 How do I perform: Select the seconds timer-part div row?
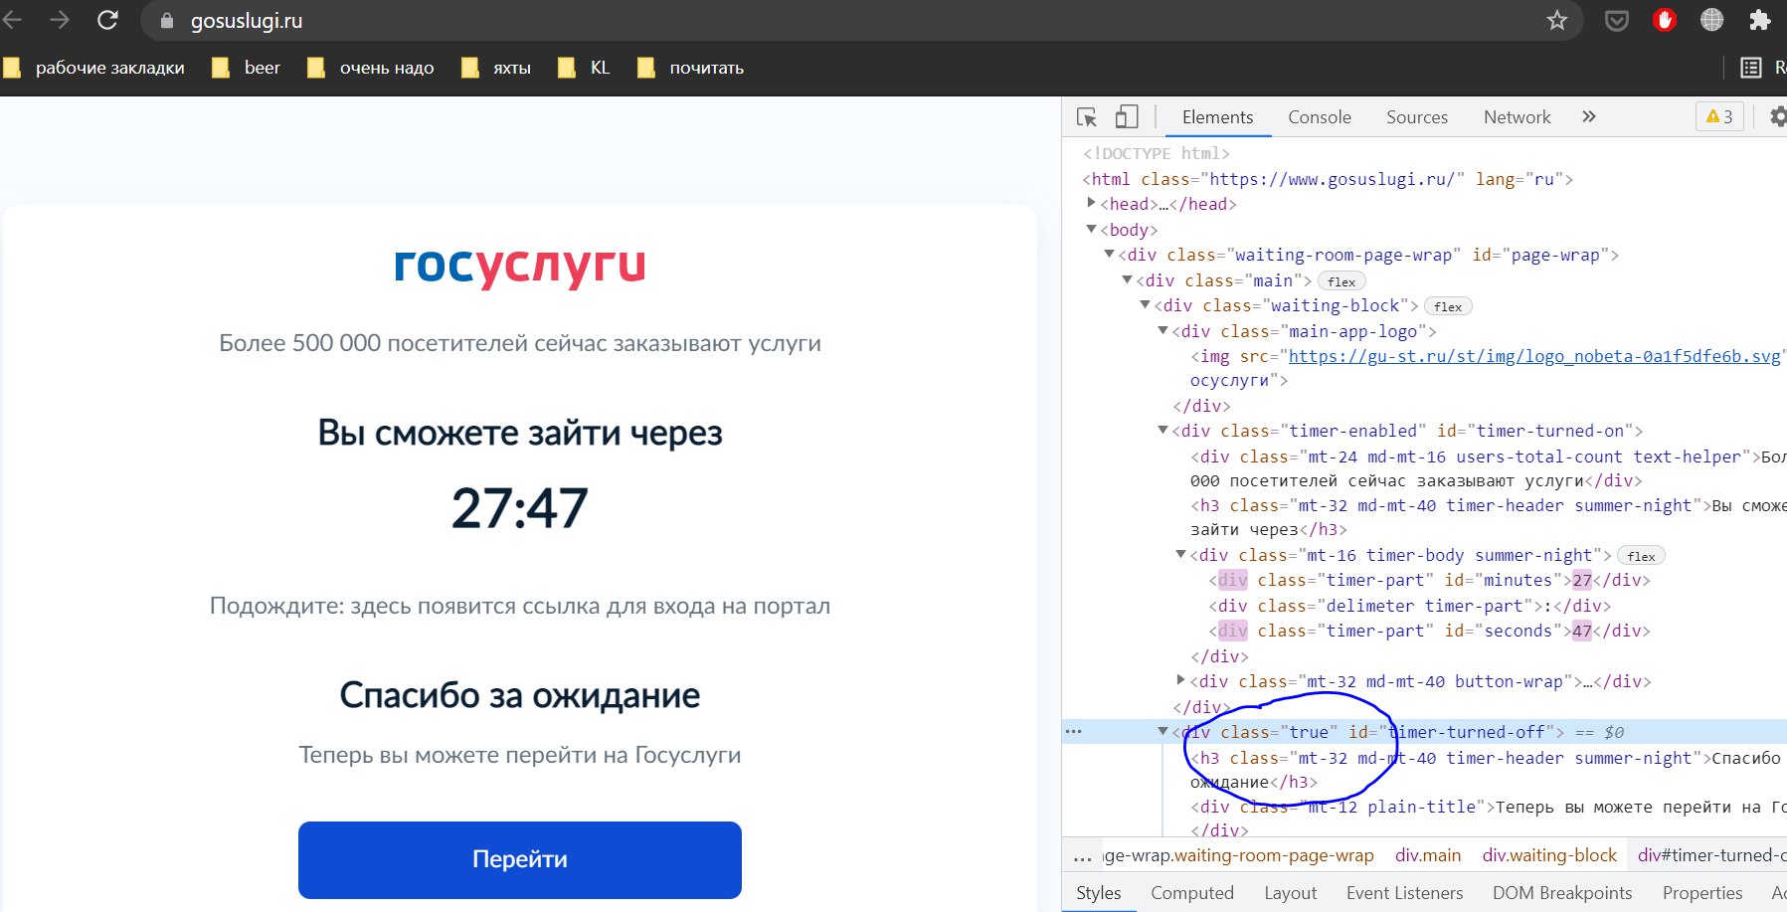pos(1430,631)
